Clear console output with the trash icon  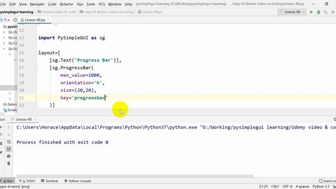(8, 163)
